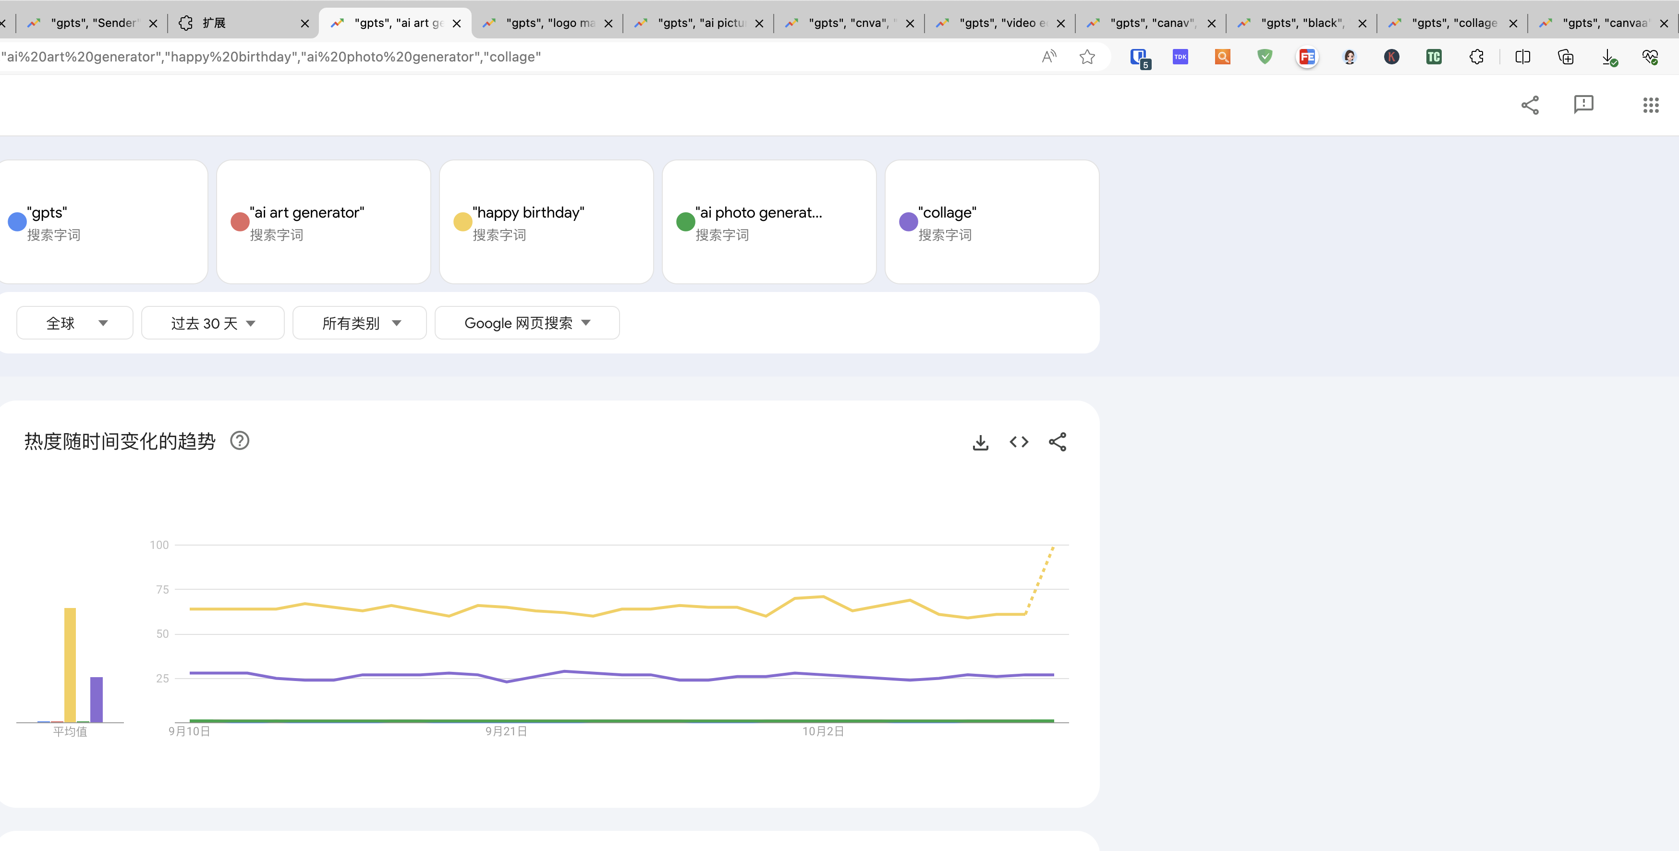The width and height of the screenshot is (1679, 851).
Task: Open the category dropdown 所有类别
Action: pos(359,323)
